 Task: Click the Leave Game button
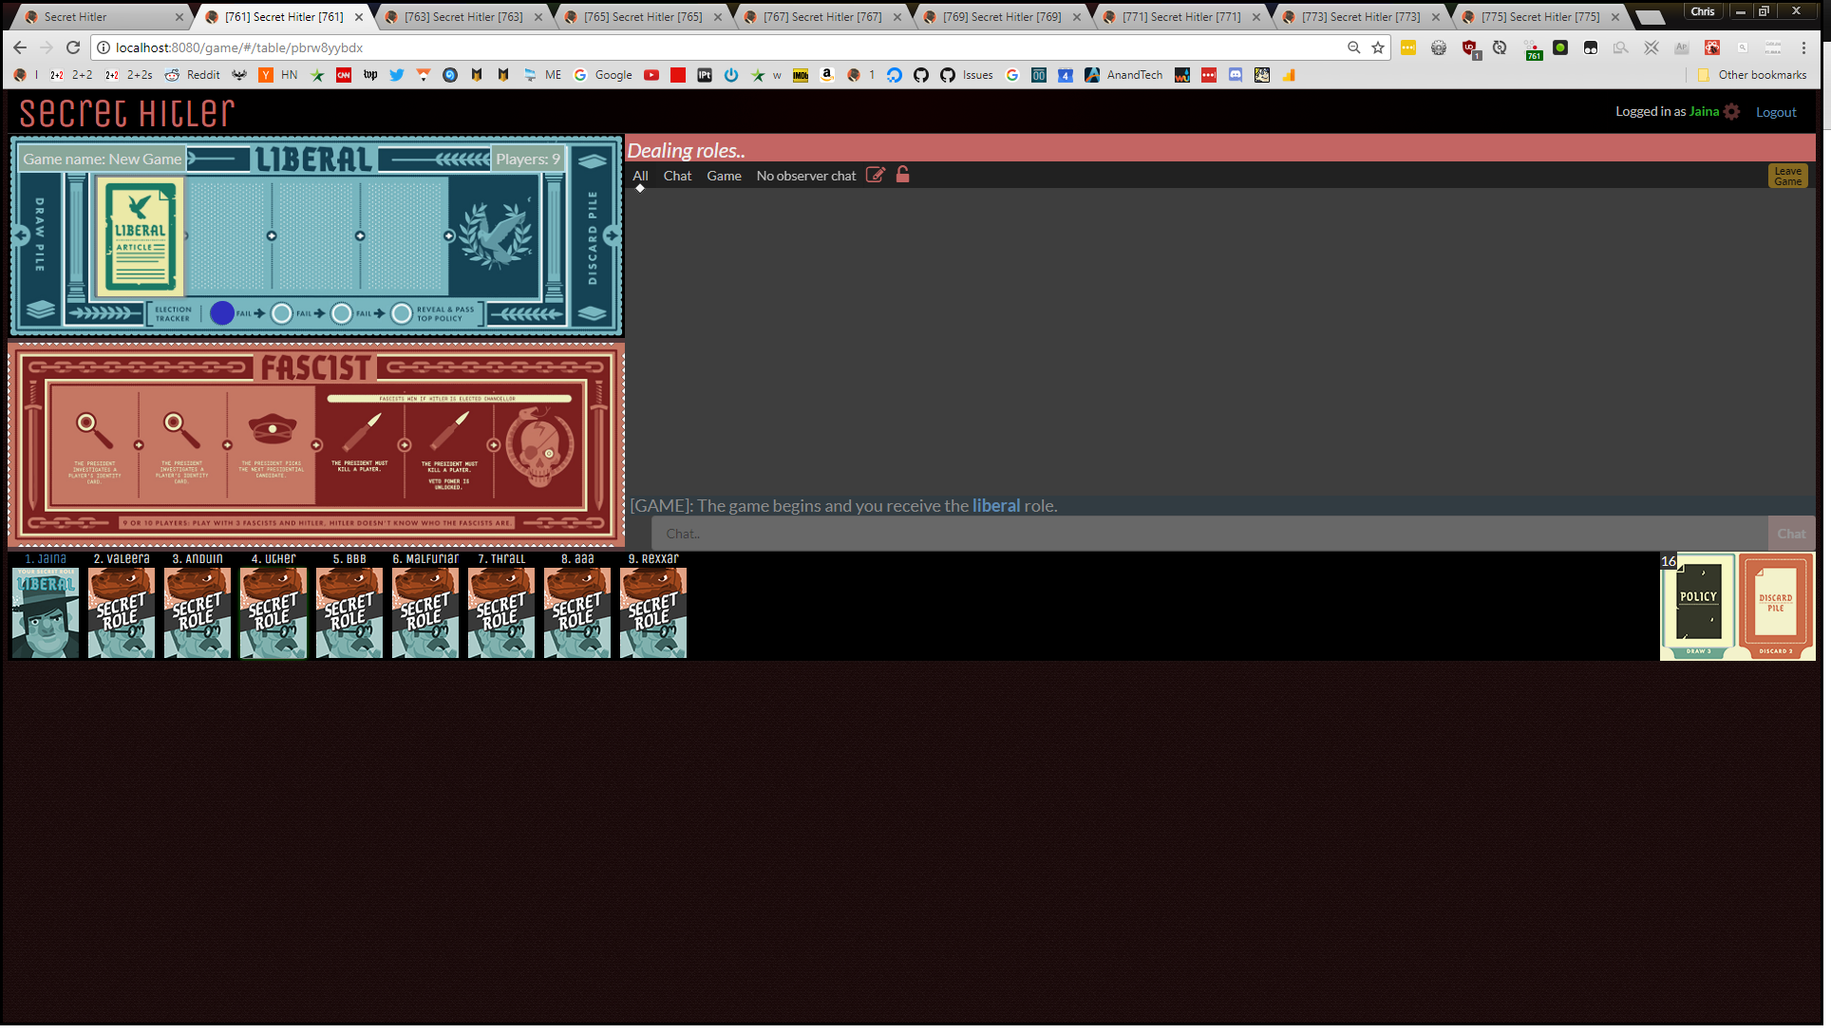1787,177
